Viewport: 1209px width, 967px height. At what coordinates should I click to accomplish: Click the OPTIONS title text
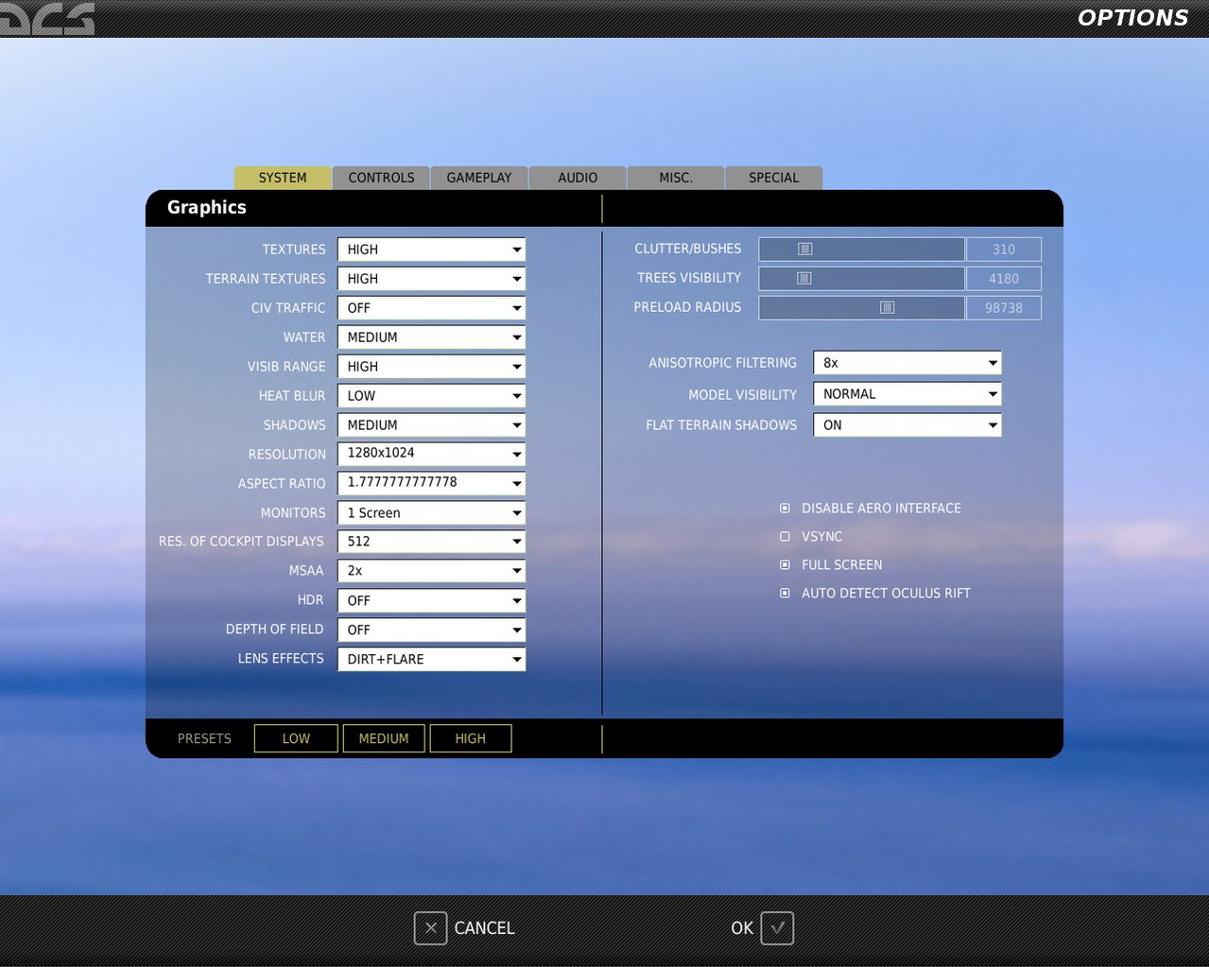(x=1132, y=18)
